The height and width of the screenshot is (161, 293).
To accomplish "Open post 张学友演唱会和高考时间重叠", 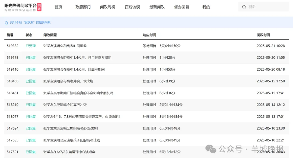I will [x=65, y=46].
